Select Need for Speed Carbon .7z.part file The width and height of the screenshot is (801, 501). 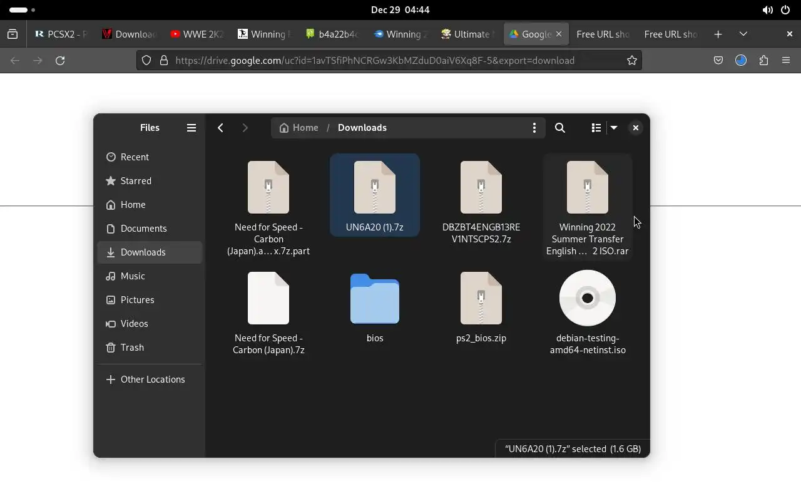[268, 207]
